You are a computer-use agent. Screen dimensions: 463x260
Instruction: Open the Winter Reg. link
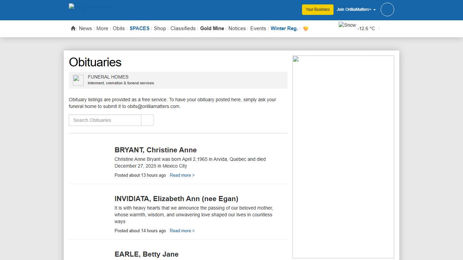tap(284, 28)
